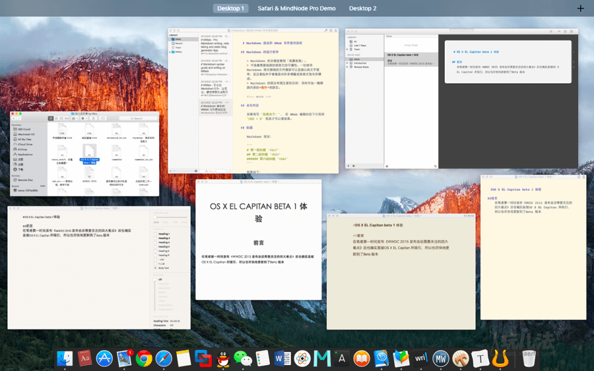Launch Google Chrome from the Dock
The image size is (594, 371).
point(144,358)
